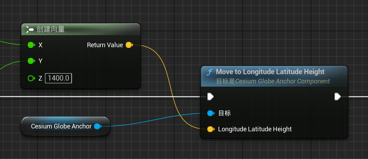
Task: Click the 目标 input pin
Action: tap(211, 114)
